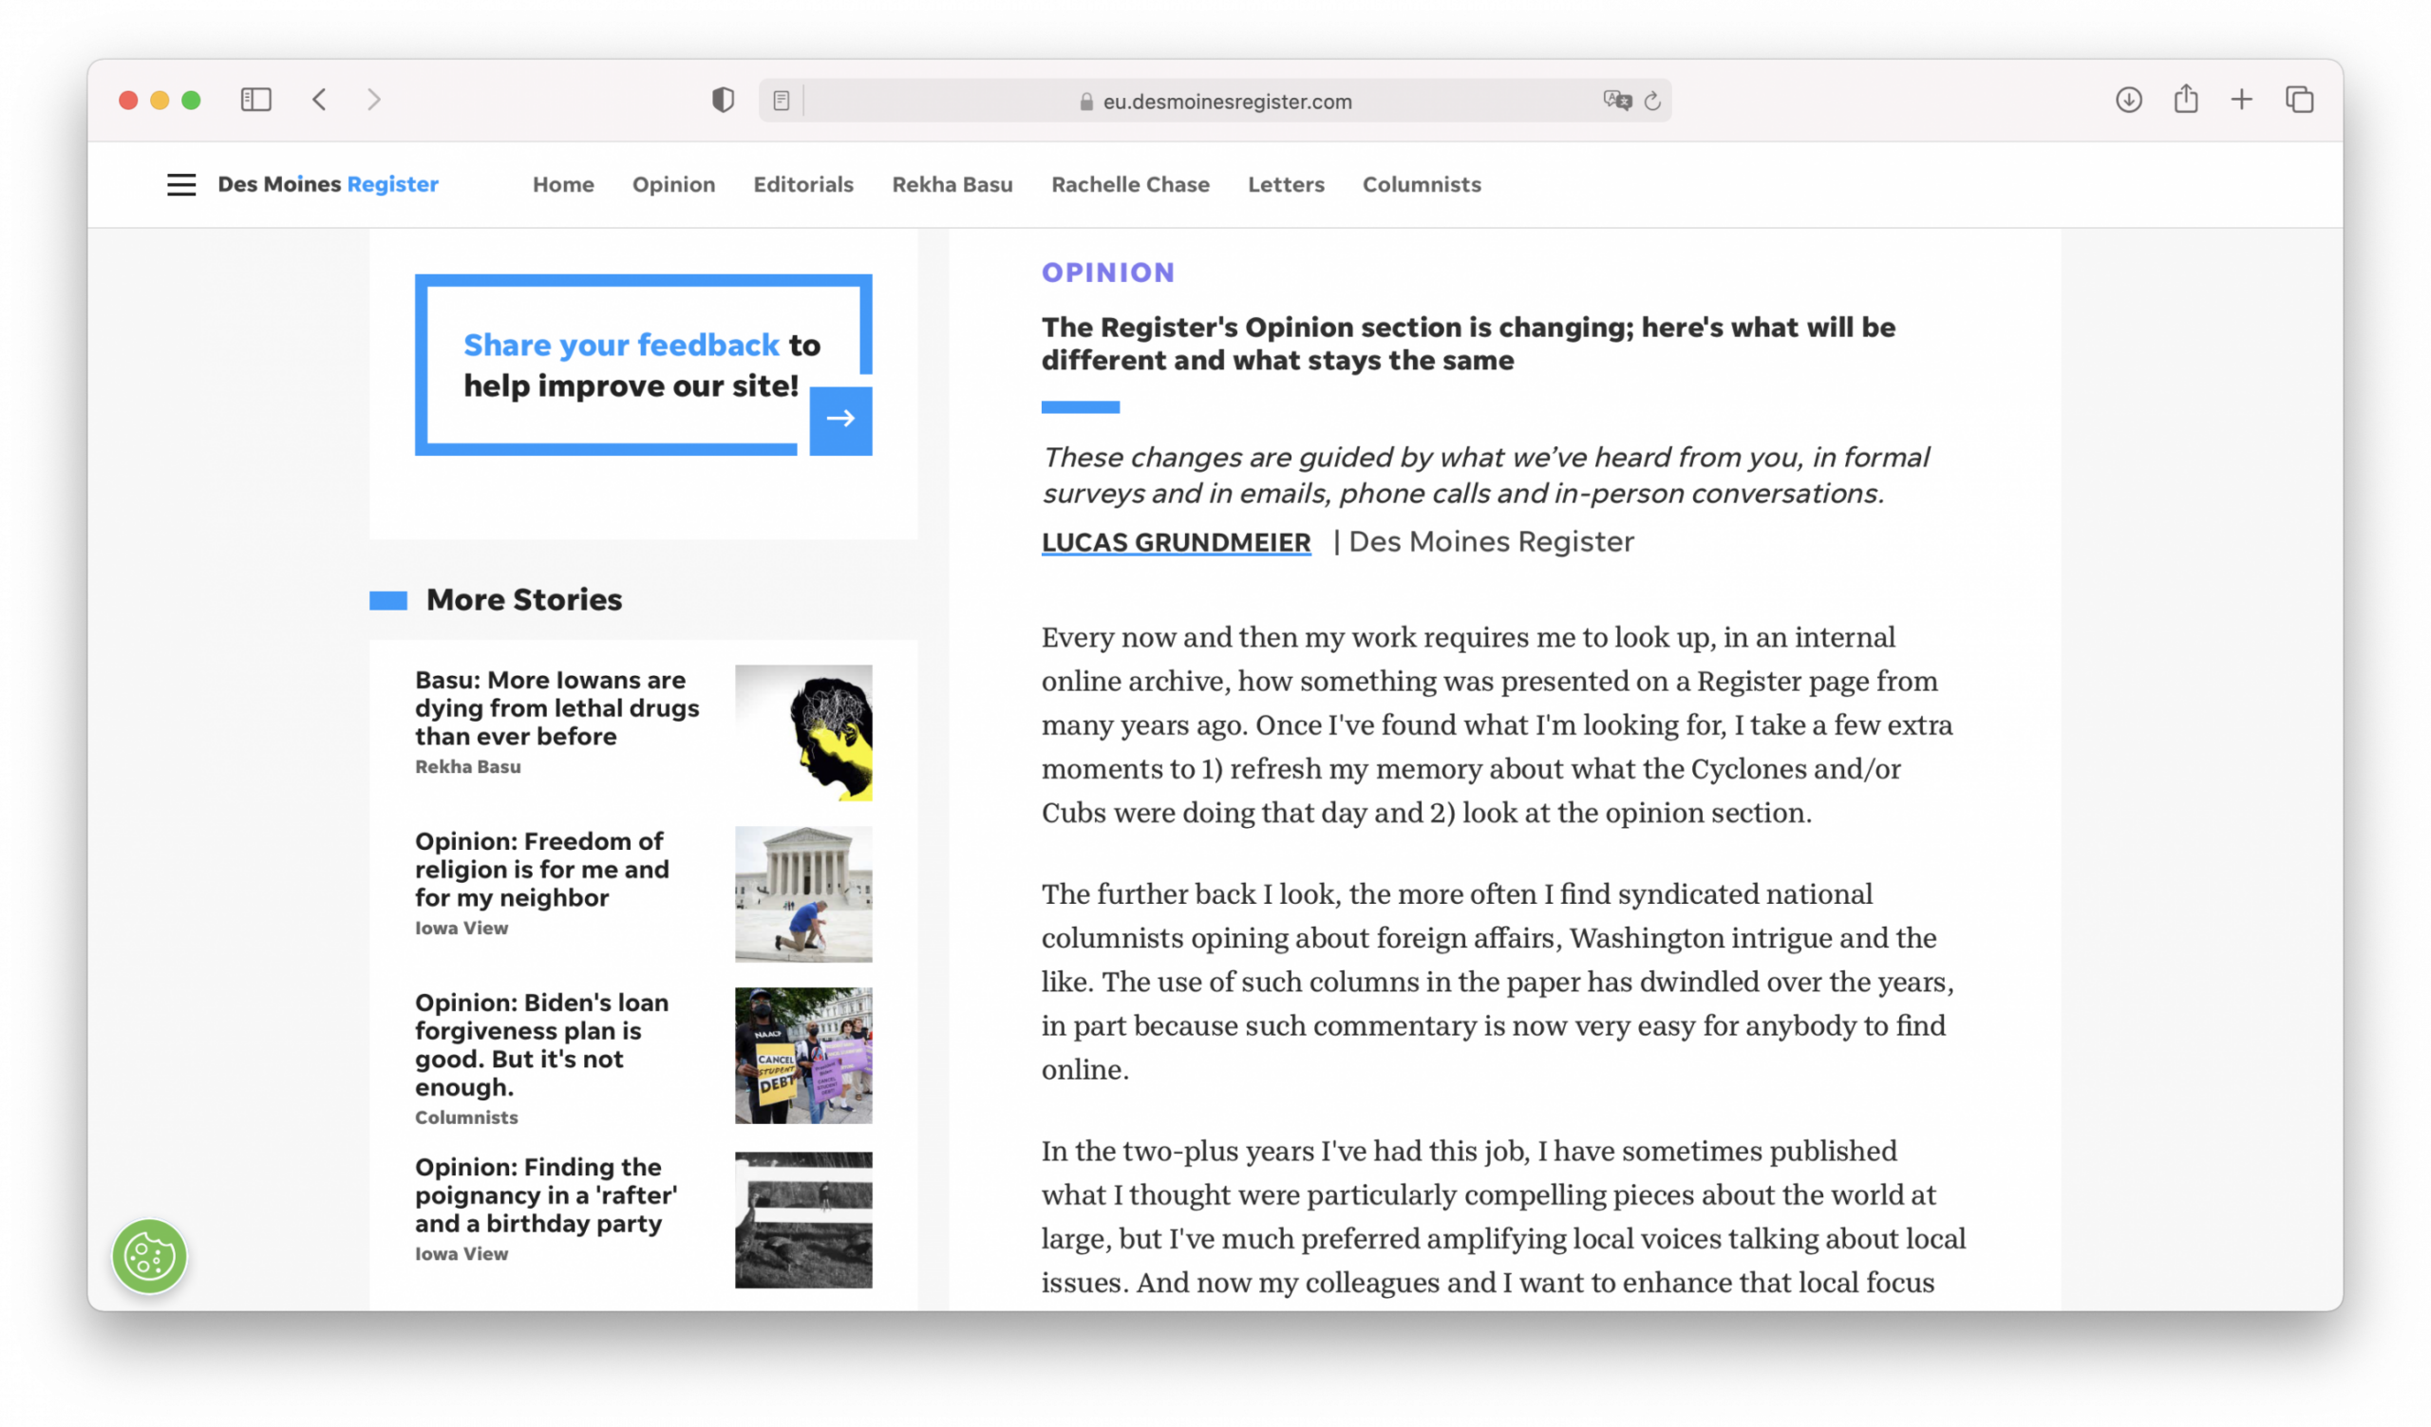Open a new tab with plus icon
The width and height of the screenshot is (2431, 1427).
pyautogui.click(x=2242, y=100)
